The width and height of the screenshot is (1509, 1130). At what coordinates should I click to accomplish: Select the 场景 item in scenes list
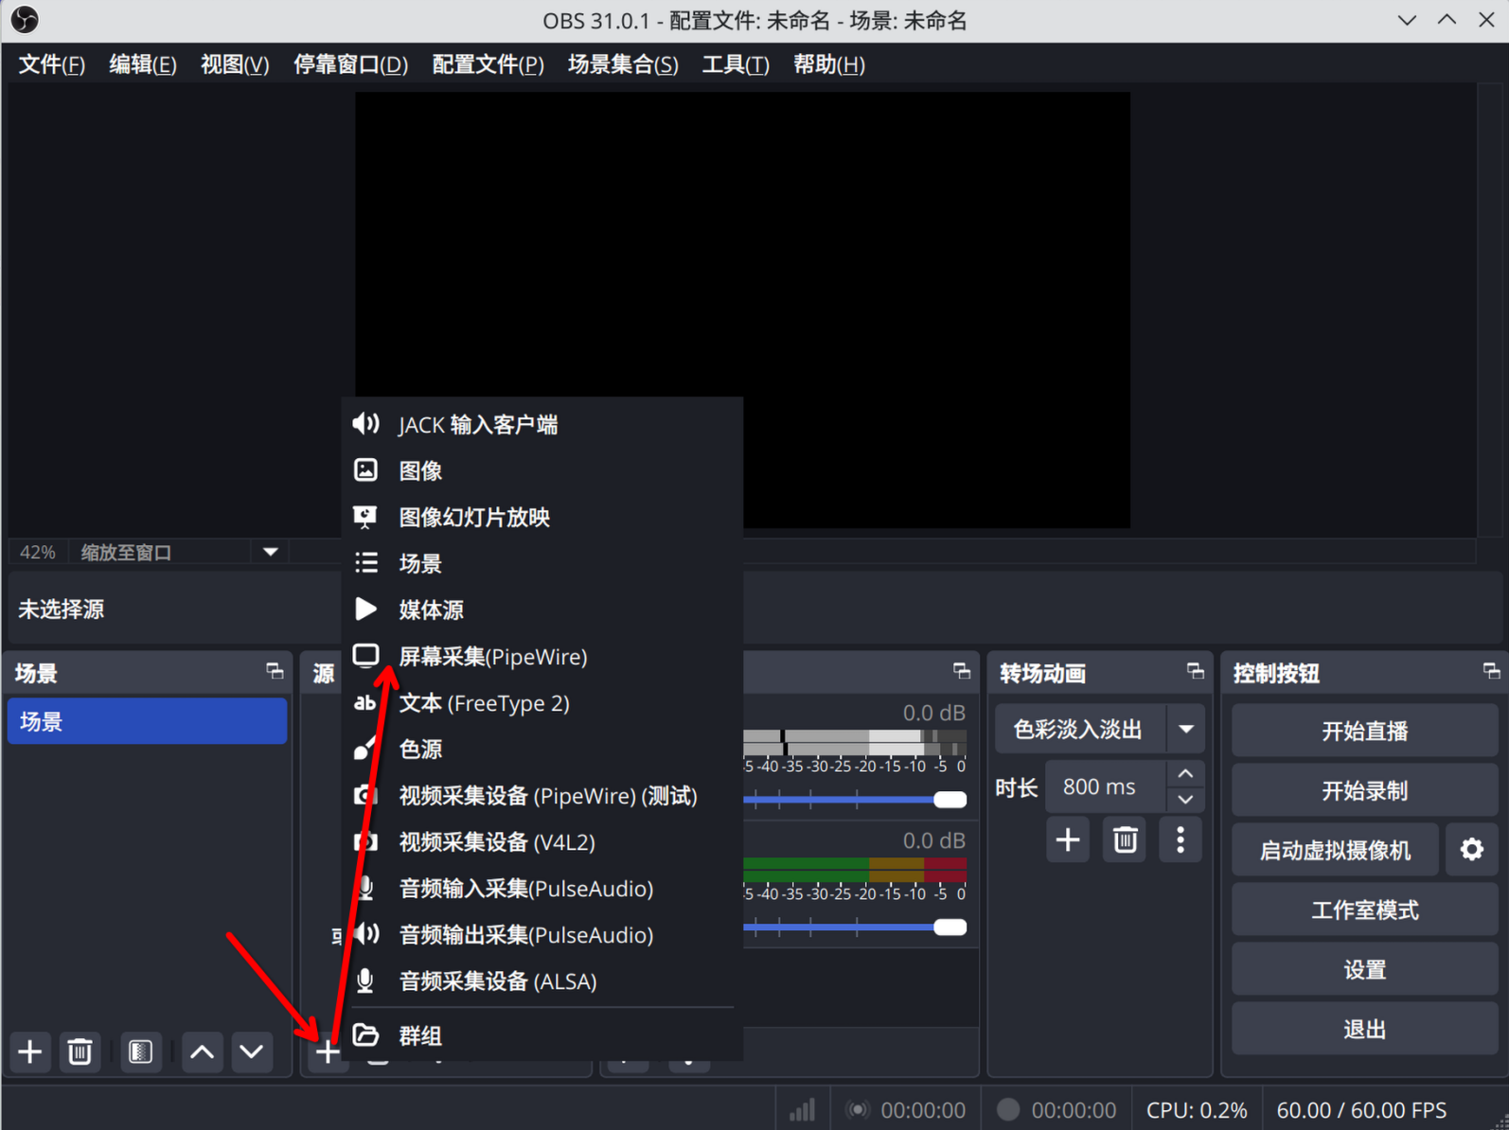coord(147,721)
